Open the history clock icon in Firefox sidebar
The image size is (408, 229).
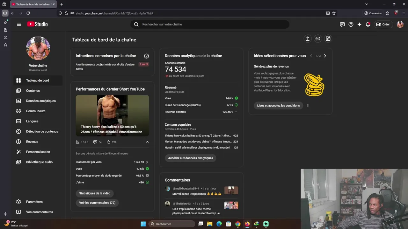tap(5, 37)
